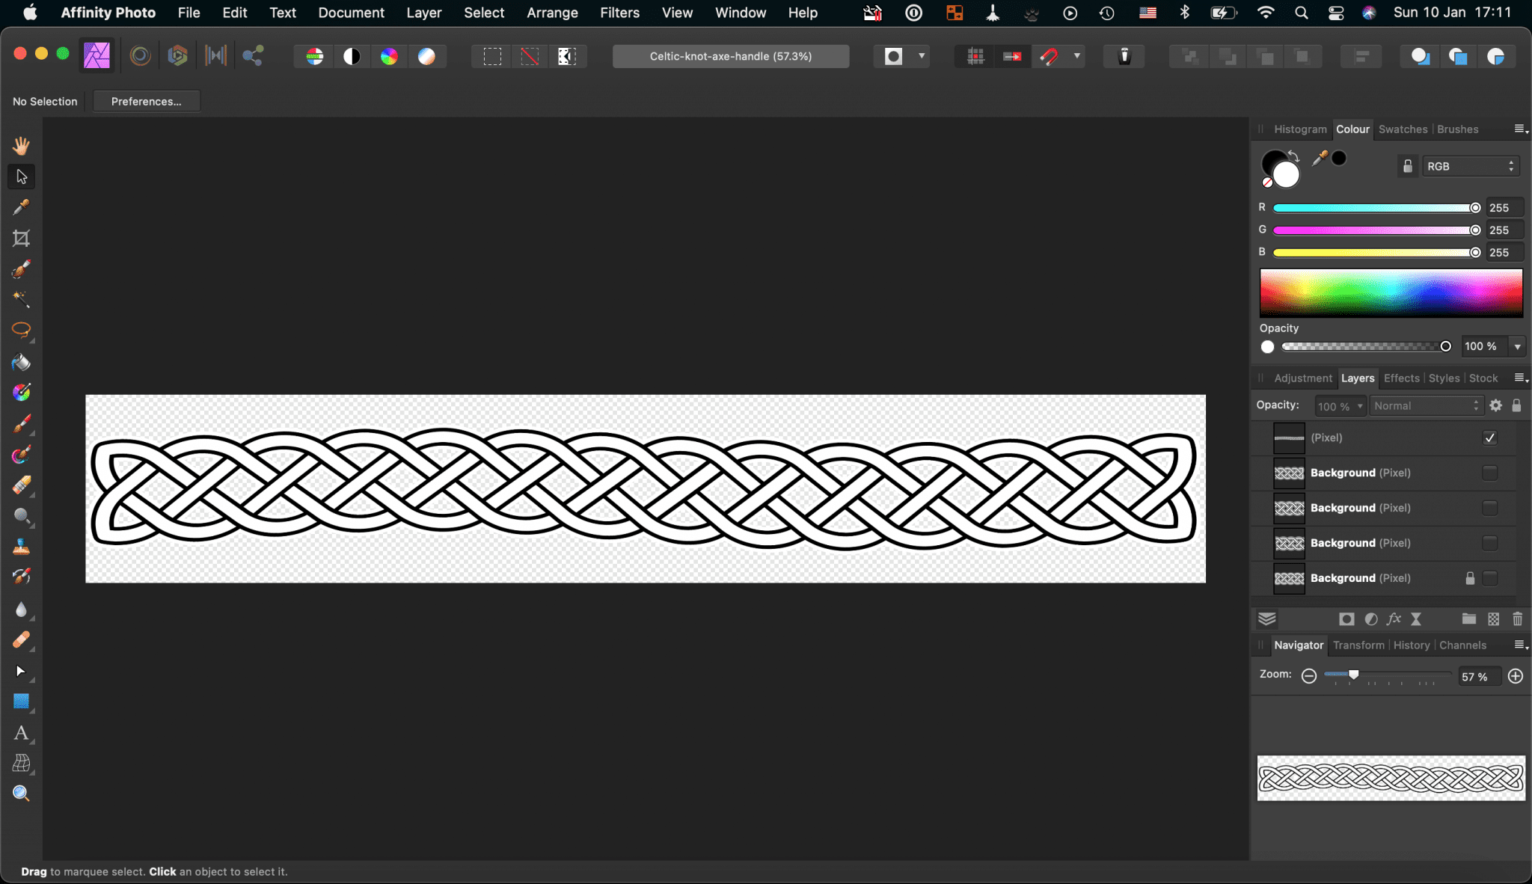Viewport: 1532px width, 884px height.
Task: Zoom in with Navigator plus button
Action: 1516,676
